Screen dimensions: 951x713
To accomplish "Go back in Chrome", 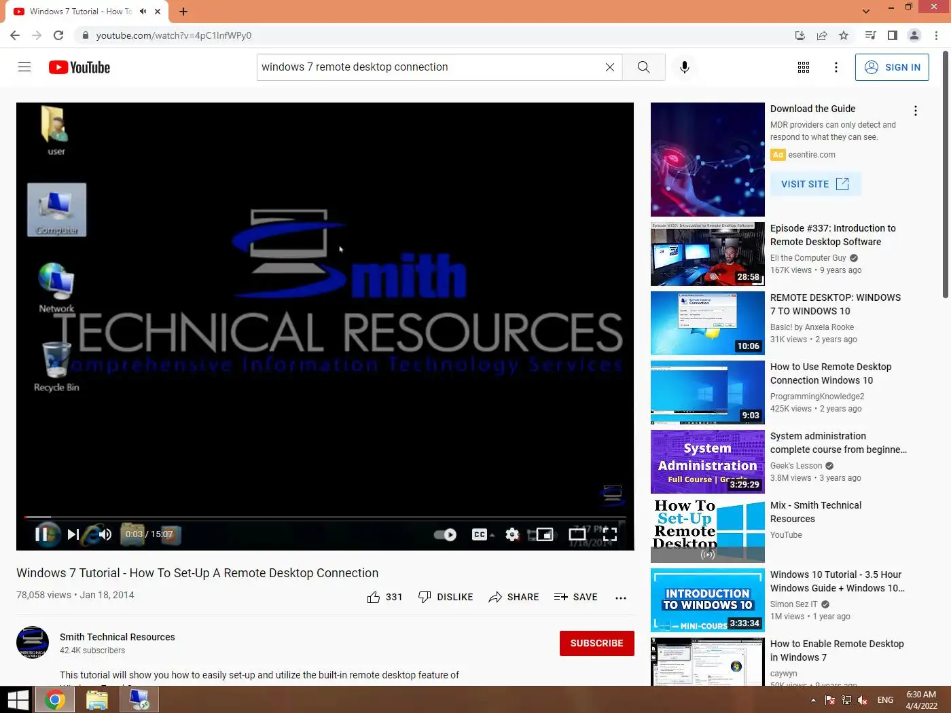I will [x=15, y=35].
